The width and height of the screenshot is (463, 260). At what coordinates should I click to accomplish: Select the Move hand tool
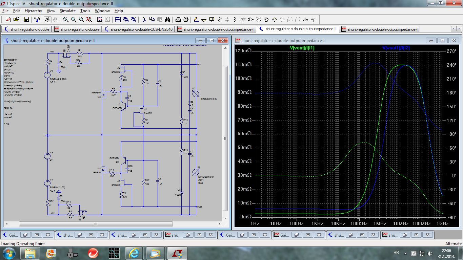tap(259, 20)
